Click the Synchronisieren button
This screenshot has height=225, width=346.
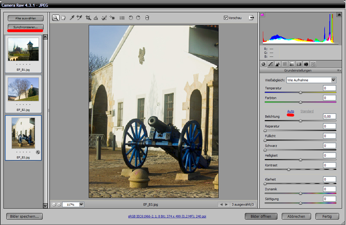(26, 27)
